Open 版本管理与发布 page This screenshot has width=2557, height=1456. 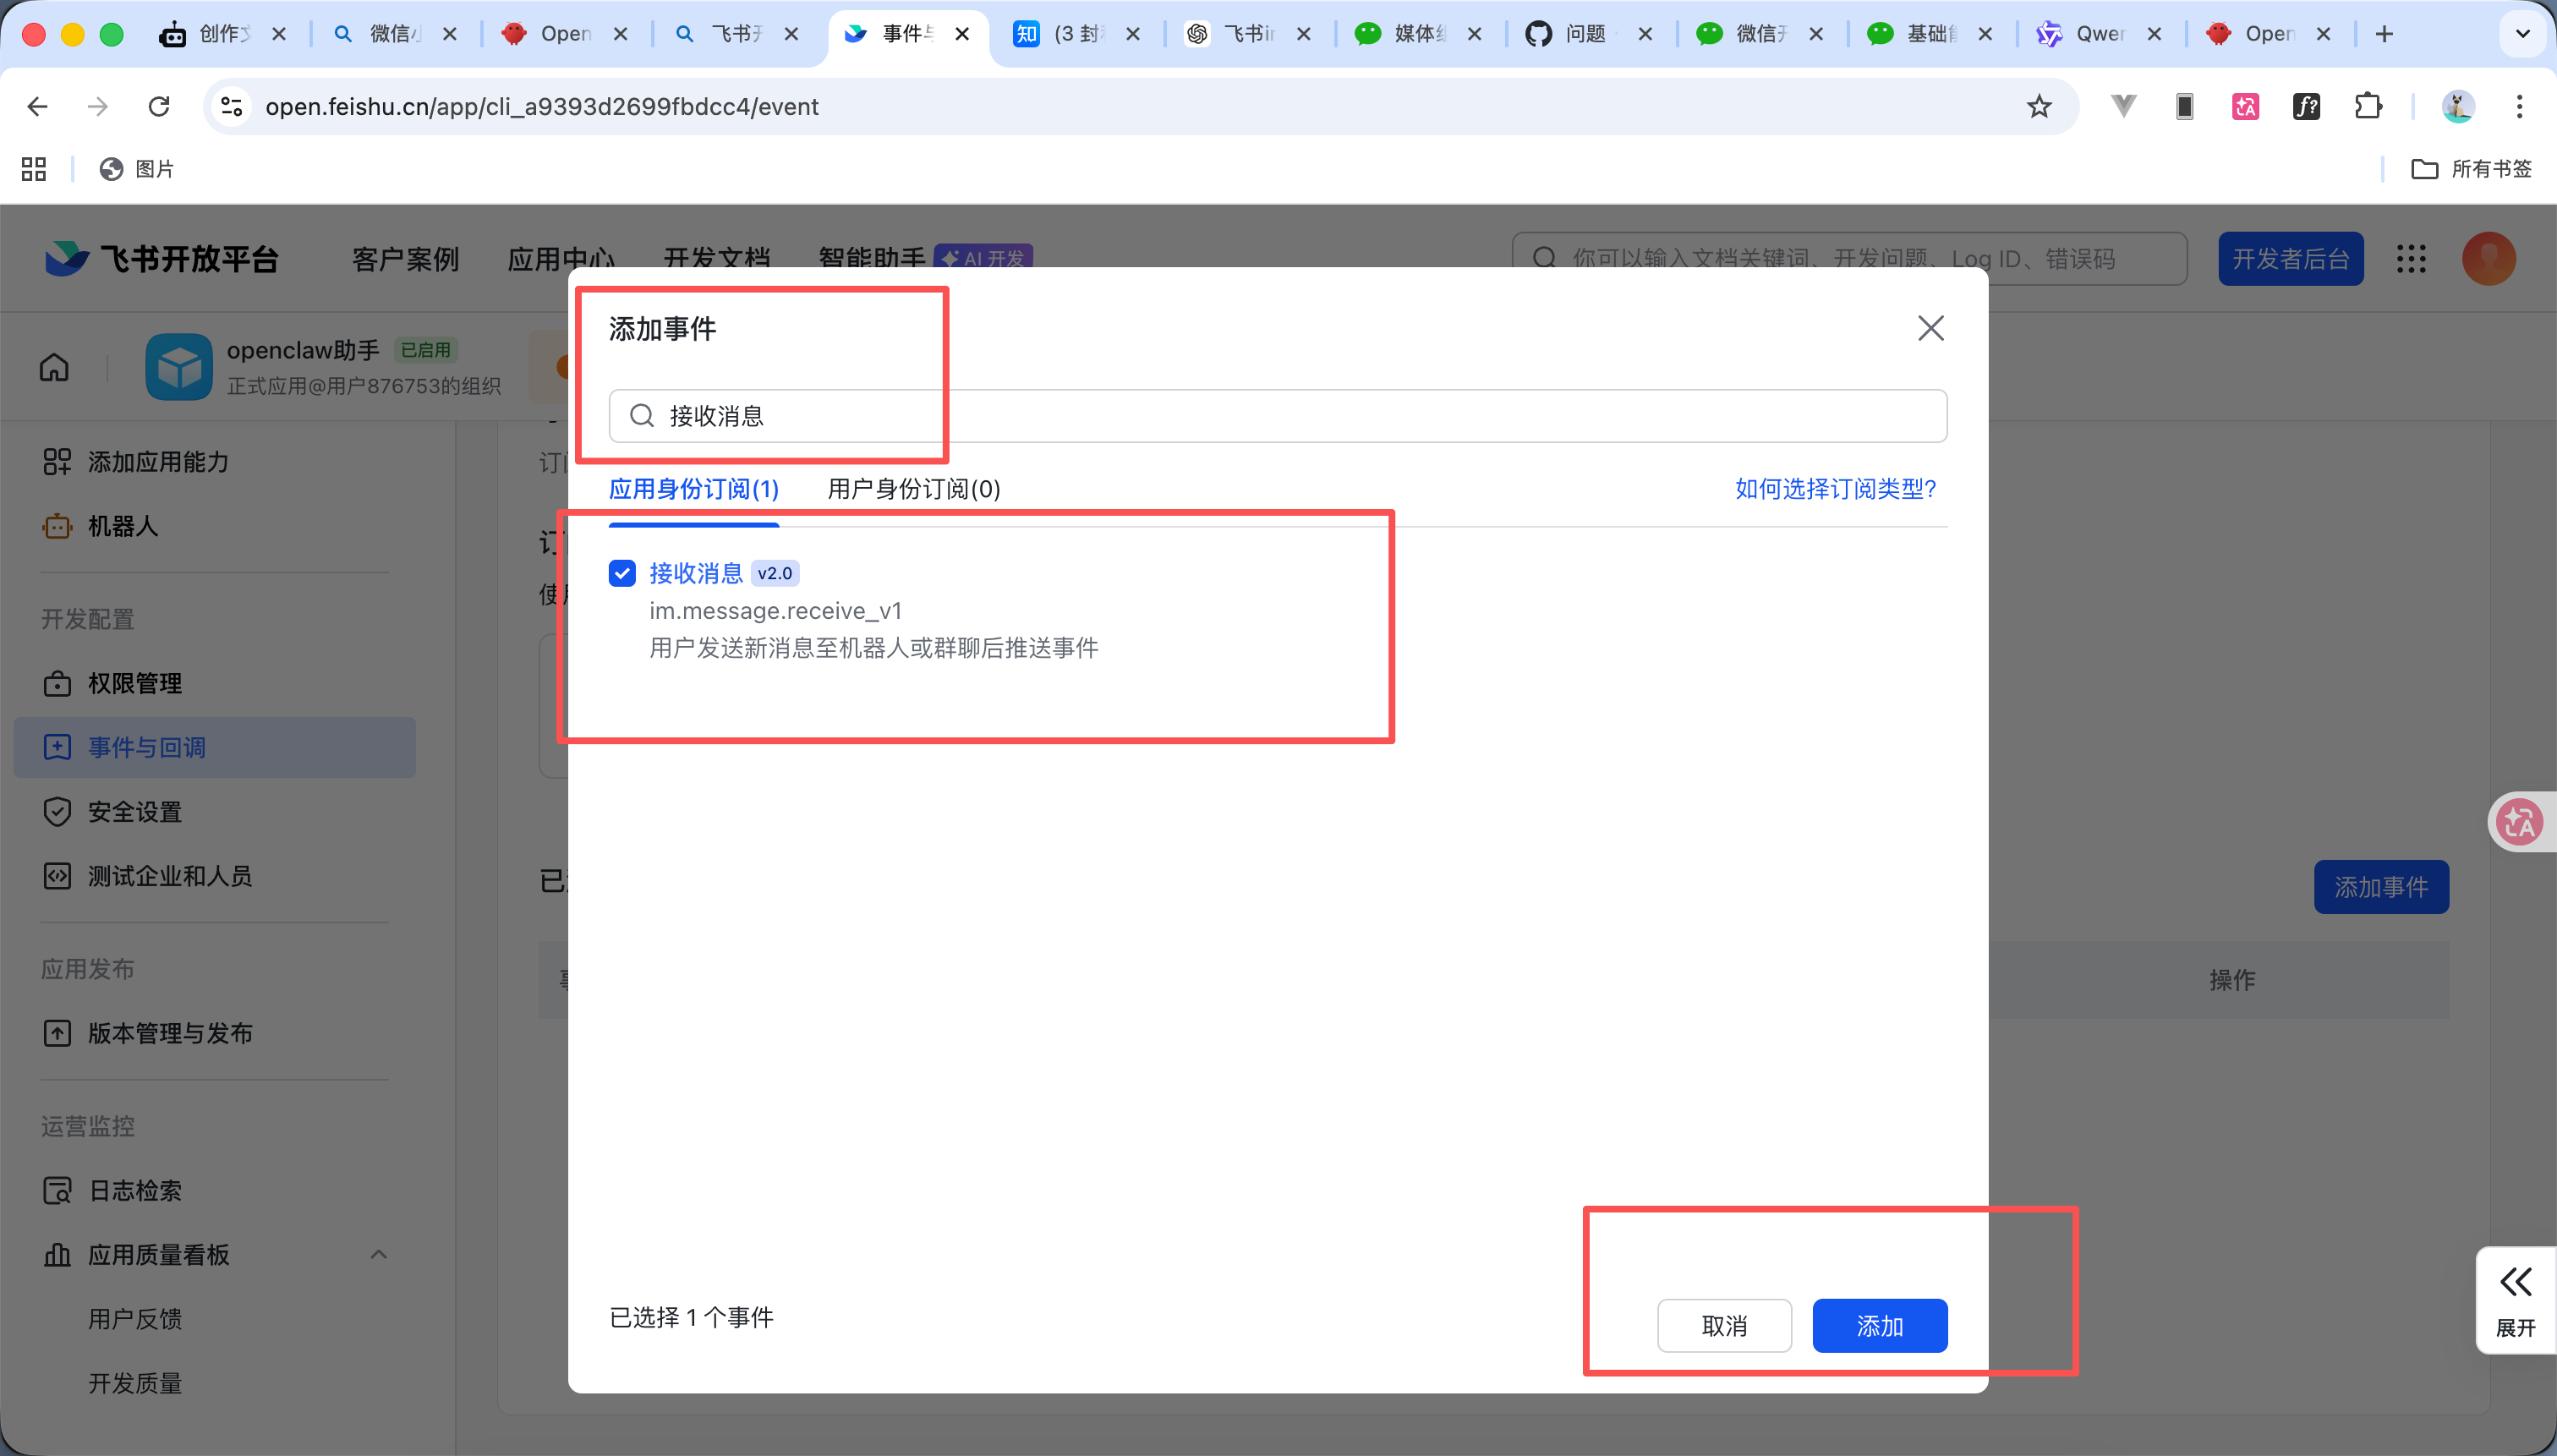[x=170, y=1033]
